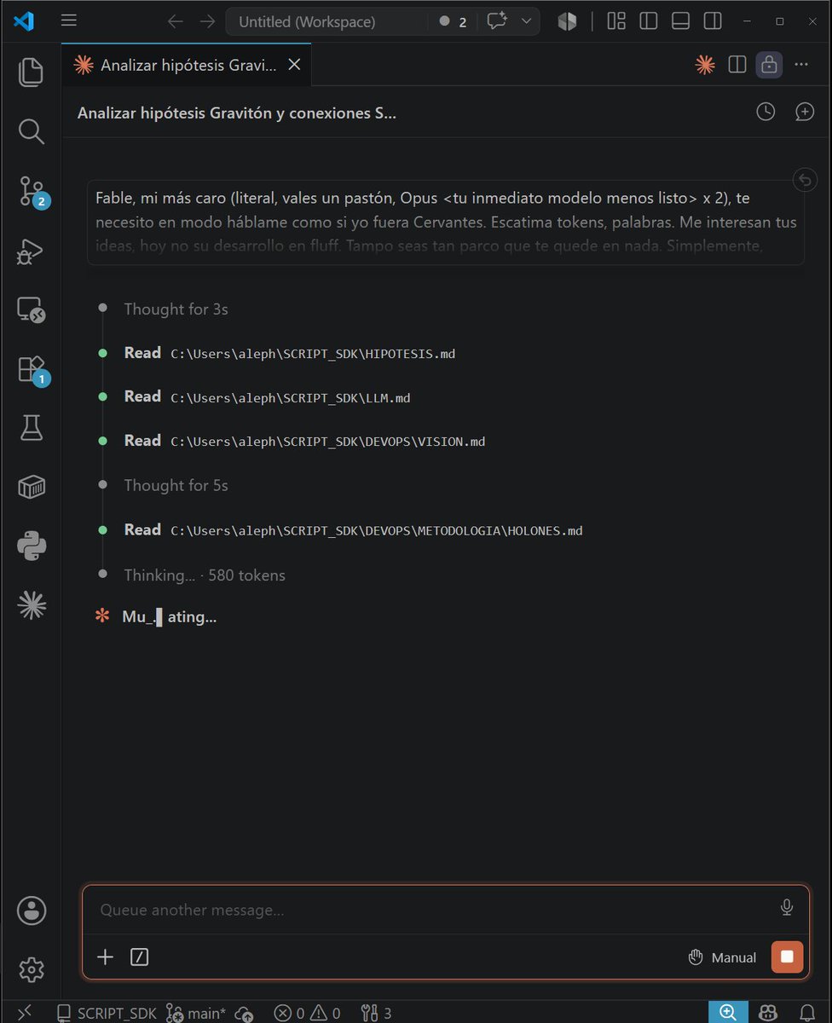Toggle the bottom panel layout

[680, 21]
